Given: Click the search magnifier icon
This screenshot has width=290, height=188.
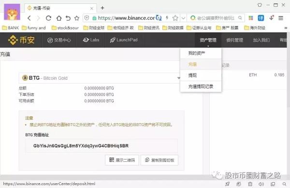Looking at the screenshot, I should [x=240, y=18].
